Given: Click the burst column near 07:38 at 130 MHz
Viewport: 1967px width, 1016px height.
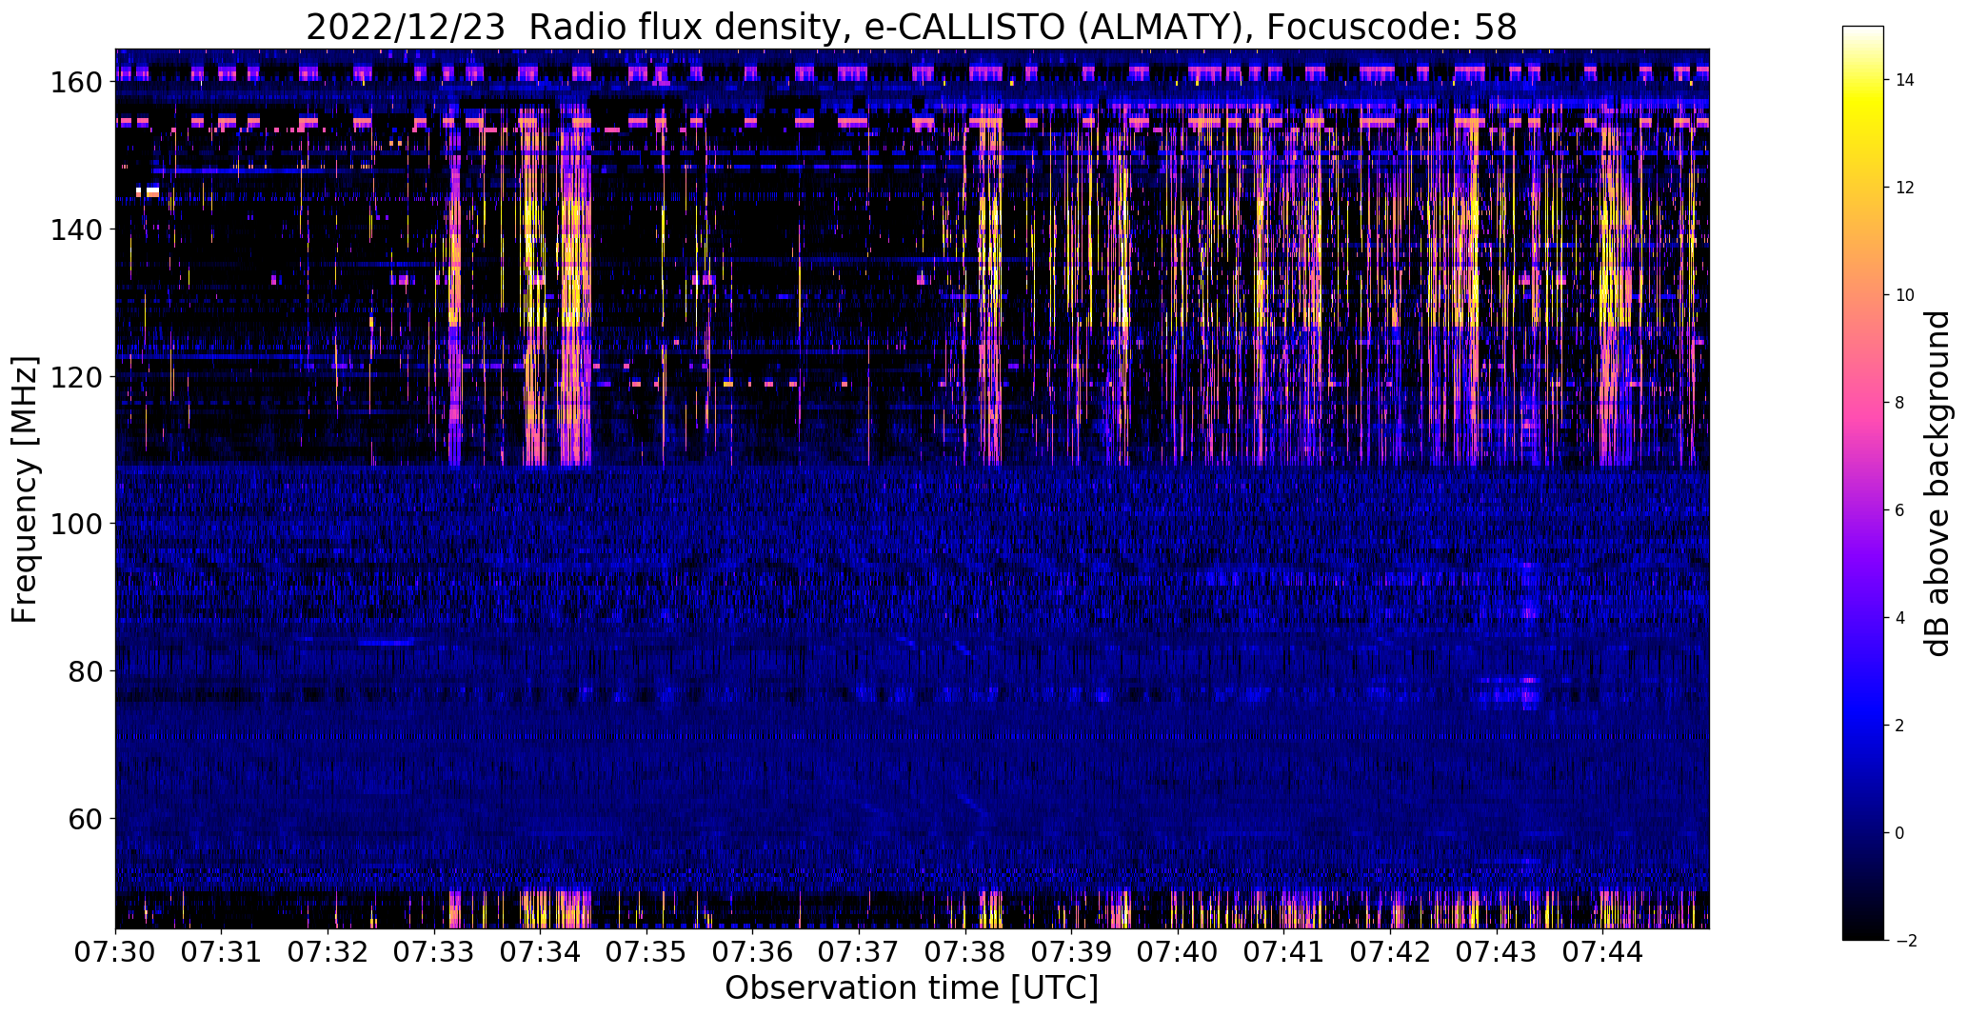Looking at the screenshot, I should click(990, 303).
